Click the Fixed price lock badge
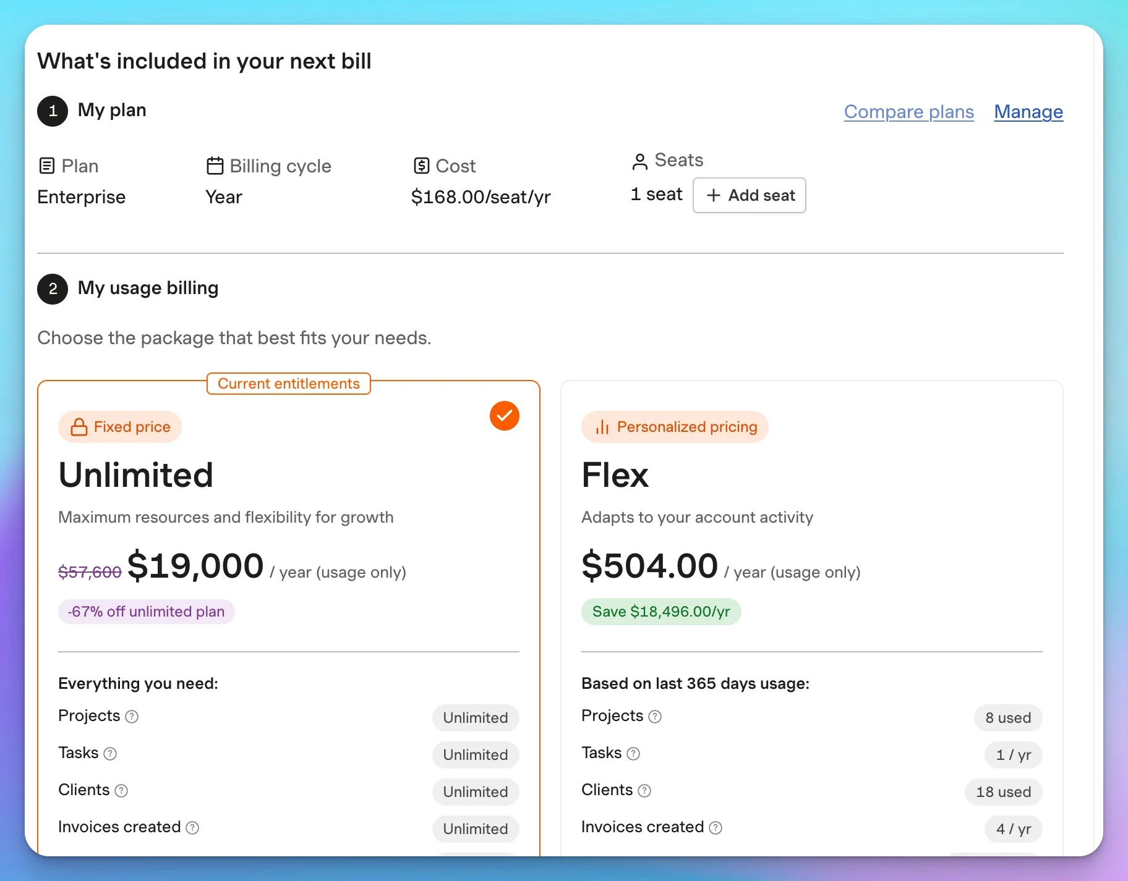Screen dimensions: 1128x881 pos(120,427)
